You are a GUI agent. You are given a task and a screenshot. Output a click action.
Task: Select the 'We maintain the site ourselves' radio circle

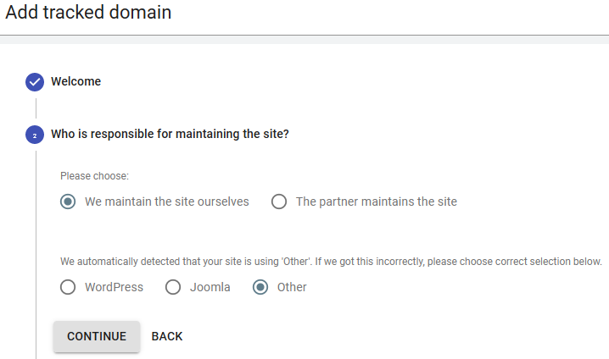click(68, 202)
